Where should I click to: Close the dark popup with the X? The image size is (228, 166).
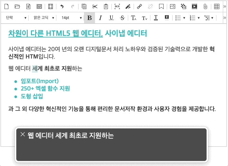22,134
